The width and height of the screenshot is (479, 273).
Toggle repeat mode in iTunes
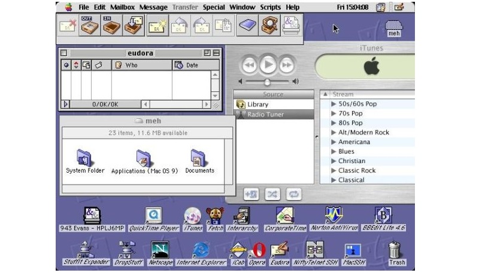tap(293, 194)
